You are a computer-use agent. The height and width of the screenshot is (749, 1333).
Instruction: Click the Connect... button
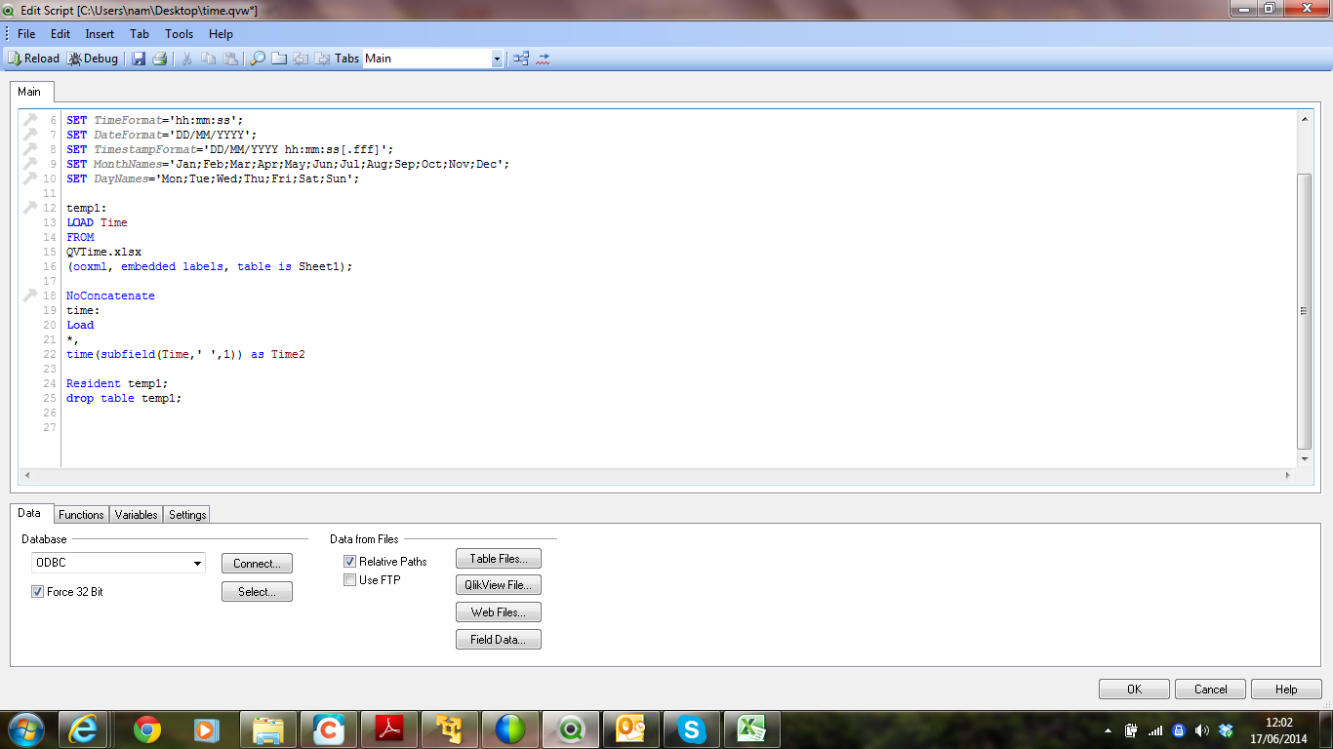point(257,564)
